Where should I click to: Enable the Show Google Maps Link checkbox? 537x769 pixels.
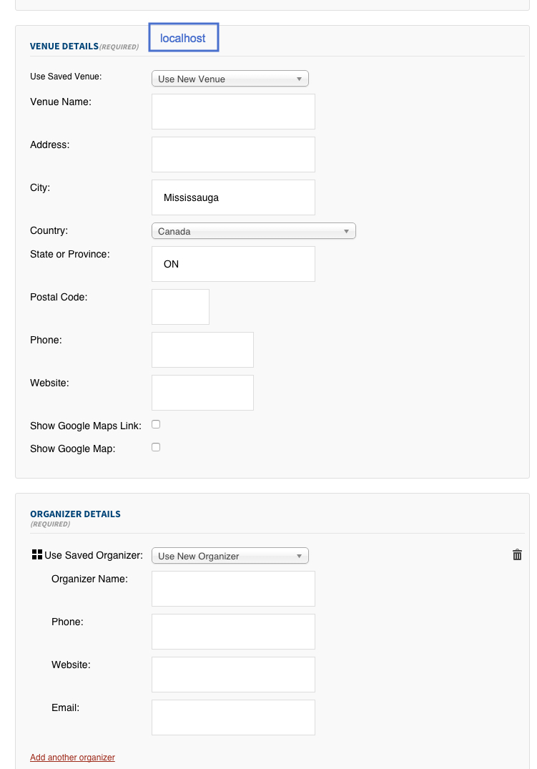(x=156, y=424)
